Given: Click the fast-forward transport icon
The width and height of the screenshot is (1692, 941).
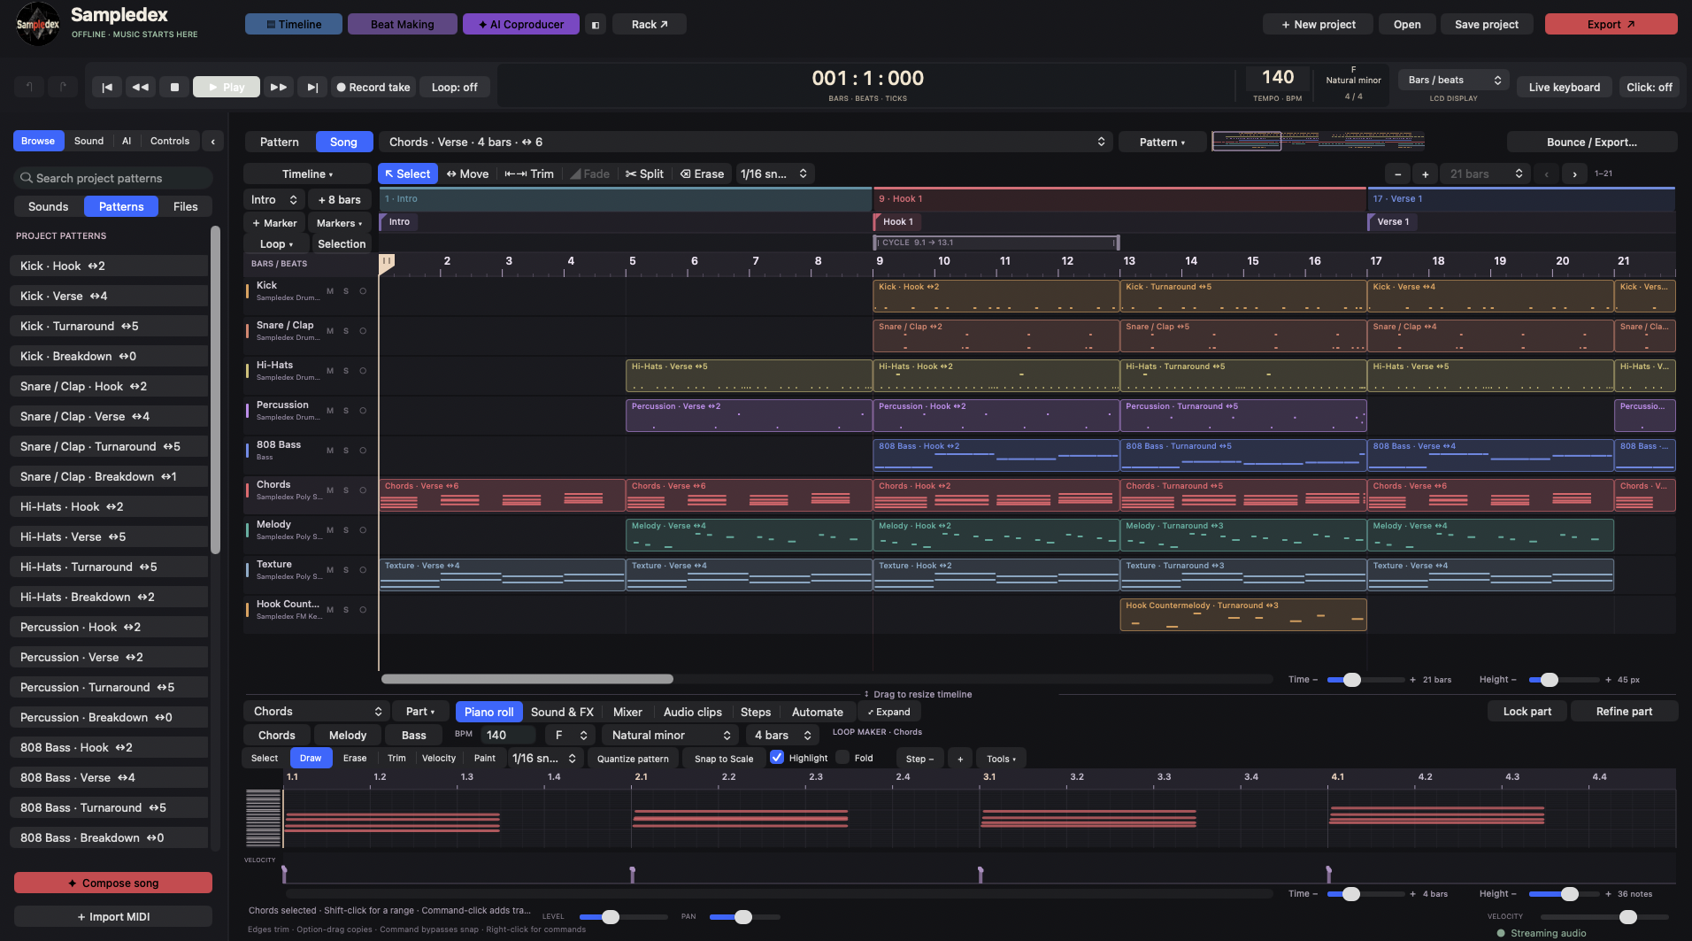Looking at the screenshot, I should coord(278,87).
